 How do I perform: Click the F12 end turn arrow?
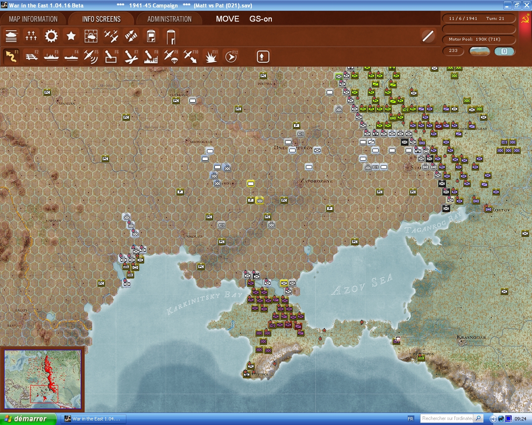[x=231, y=56]
